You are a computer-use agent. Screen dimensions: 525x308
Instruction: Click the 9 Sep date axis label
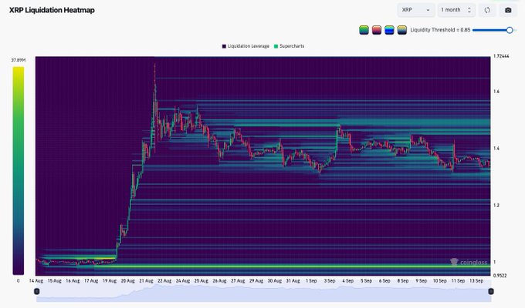point(422,281)
